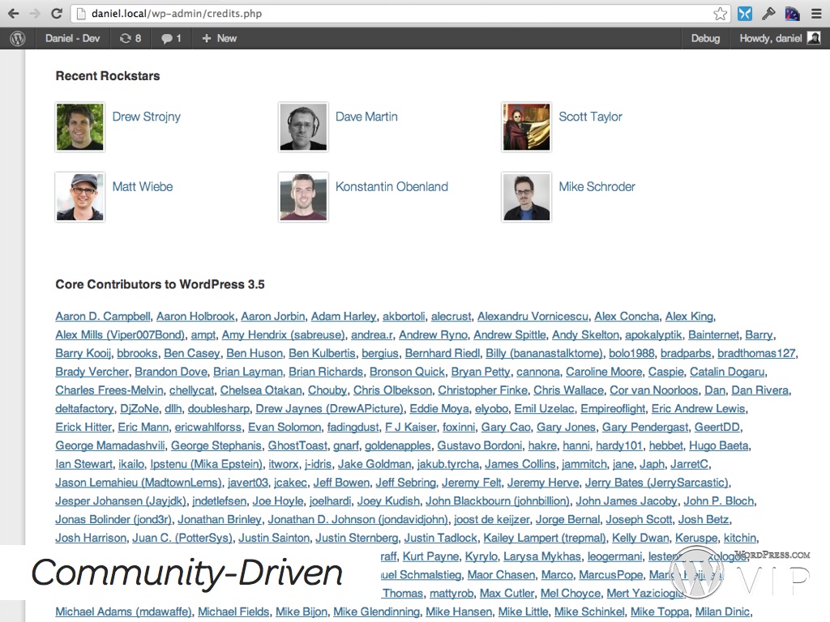Click the browser back arrow
The image size is (830, 622).
click(x=13, y=14)
